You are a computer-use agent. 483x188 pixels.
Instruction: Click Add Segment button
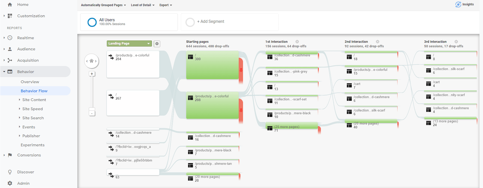[x=211, y=22]
